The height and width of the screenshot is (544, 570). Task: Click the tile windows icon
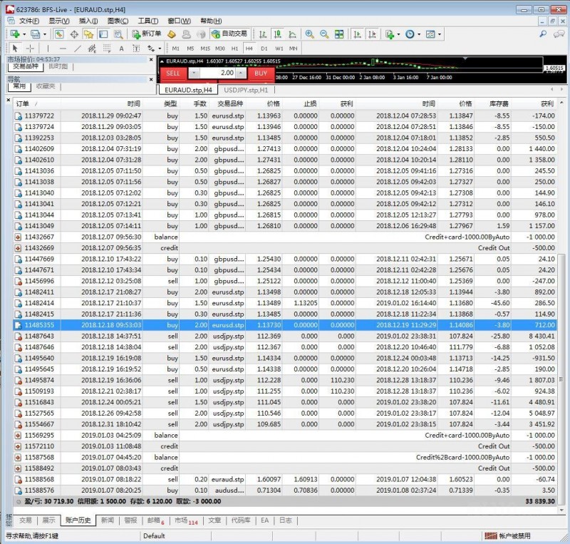[x=339, y=34]
